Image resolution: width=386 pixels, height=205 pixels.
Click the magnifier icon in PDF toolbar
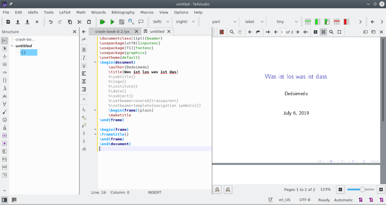point(232,32)
